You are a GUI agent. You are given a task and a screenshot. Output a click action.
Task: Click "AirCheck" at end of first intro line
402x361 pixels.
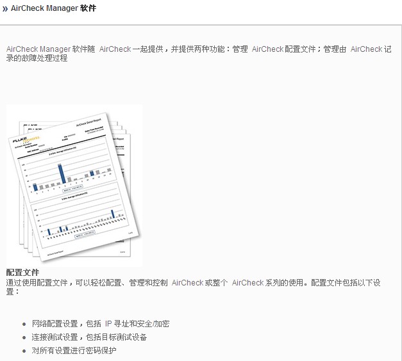[x=366, y=49]
